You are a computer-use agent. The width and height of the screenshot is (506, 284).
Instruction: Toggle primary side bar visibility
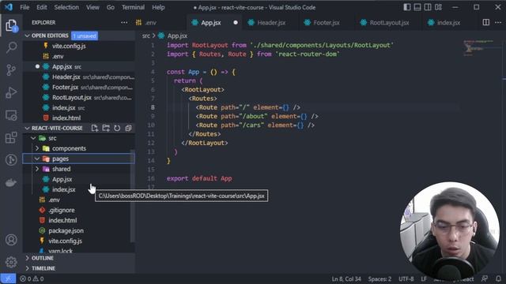pos(407,7)
